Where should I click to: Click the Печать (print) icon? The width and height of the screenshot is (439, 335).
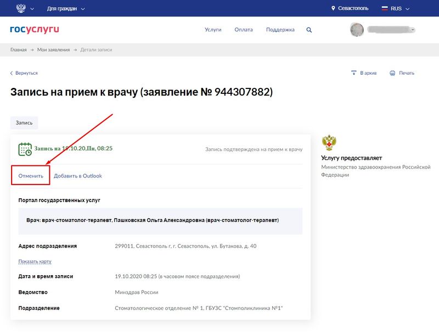392,72
